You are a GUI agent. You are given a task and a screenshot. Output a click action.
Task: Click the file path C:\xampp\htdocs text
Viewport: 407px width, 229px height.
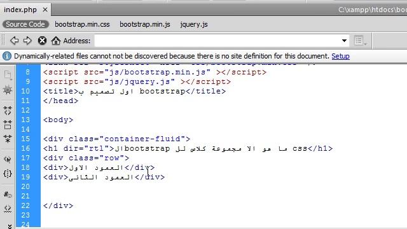372,10
